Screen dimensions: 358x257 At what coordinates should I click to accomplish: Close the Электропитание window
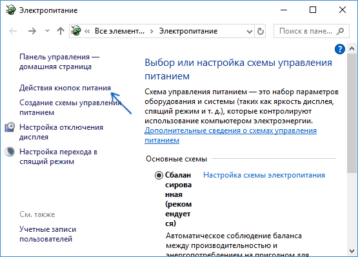pos(343,10)
